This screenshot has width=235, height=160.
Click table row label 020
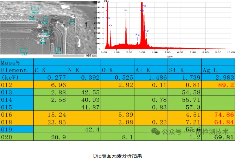pos(17,137)
